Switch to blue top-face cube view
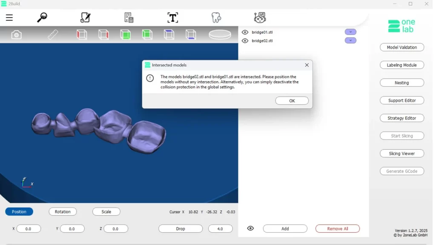 tap(169, 35)
